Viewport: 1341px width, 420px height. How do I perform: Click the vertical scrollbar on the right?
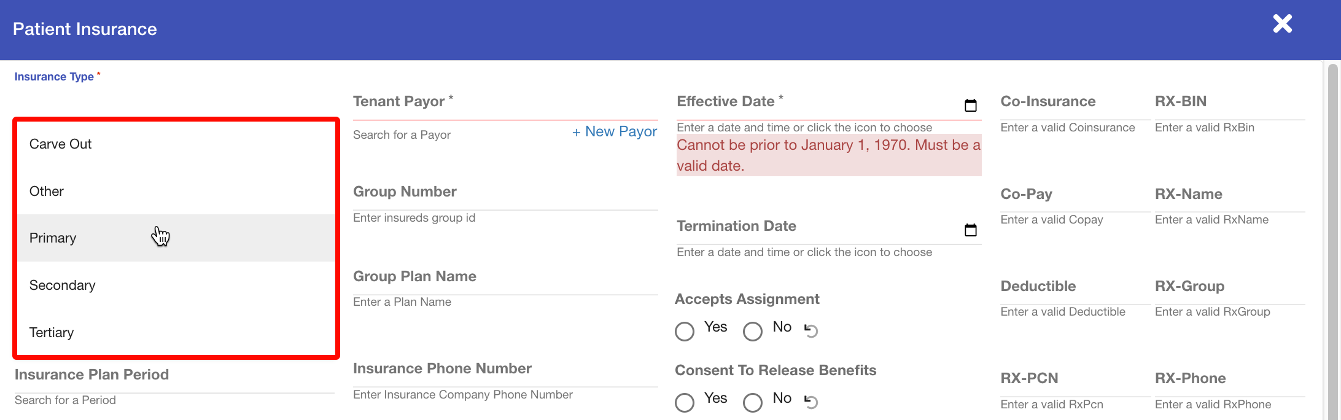(1332, 239)
